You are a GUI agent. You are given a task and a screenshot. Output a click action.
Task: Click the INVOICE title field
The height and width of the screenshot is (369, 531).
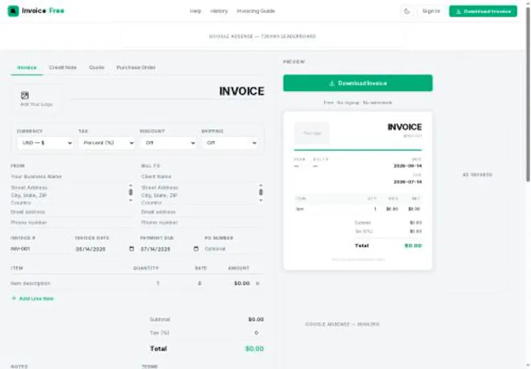click(168, 91)
